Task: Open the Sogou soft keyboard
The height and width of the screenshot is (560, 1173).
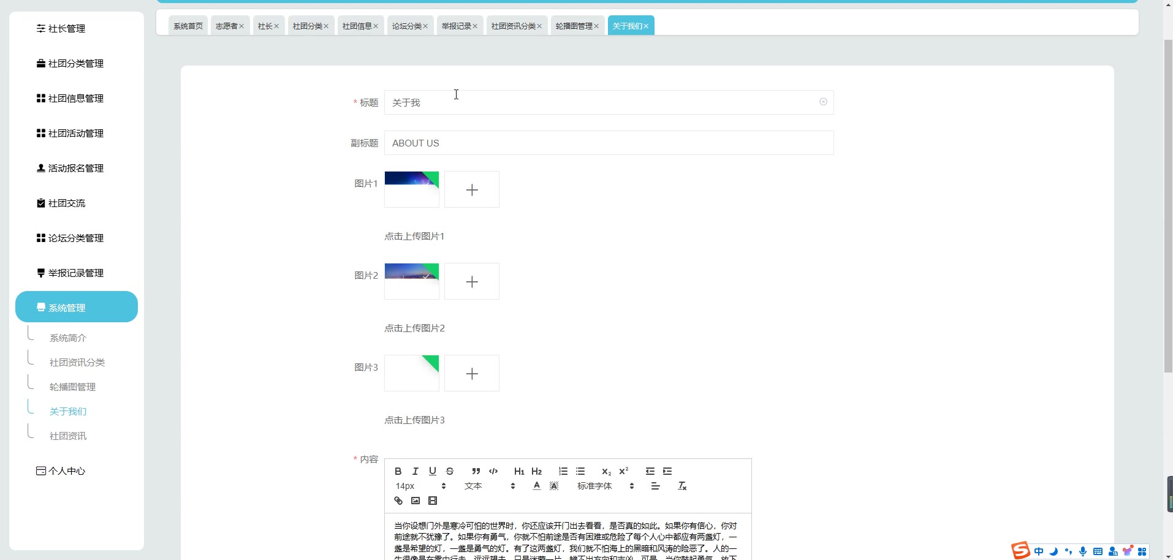Action: pos(1098,551)
